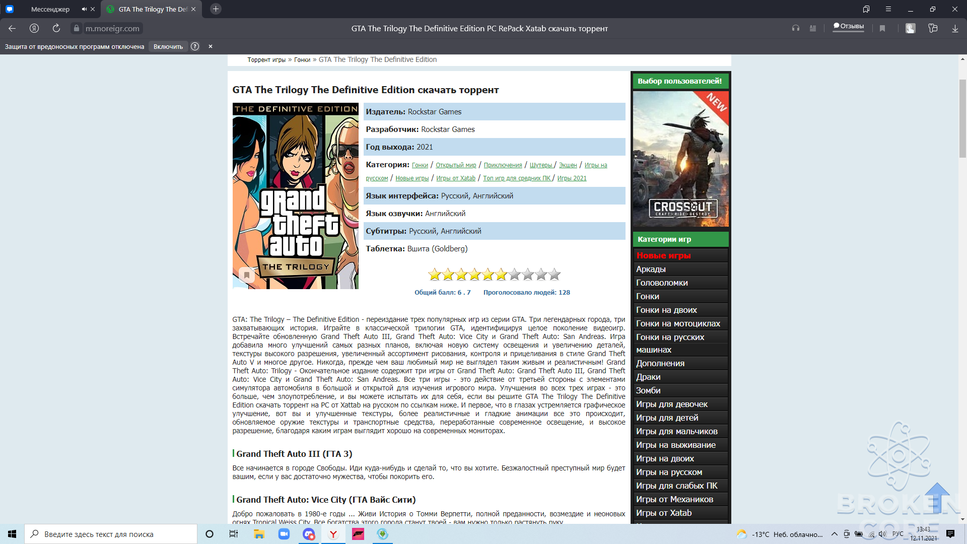Show hidden system tray icons chevron
967x544 pixels.
tap(835, 534)
